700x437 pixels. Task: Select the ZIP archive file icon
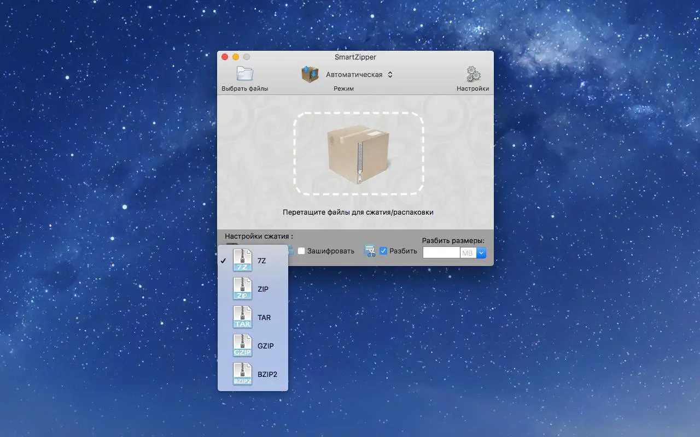(242, 289)
